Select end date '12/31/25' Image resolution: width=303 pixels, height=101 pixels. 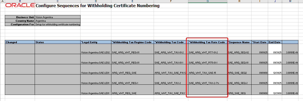point(275,69)
